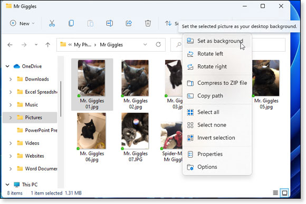Click the Rename icon in toolbar
The height and width of the screenshot is (204, 306).
tap(110, 23)
